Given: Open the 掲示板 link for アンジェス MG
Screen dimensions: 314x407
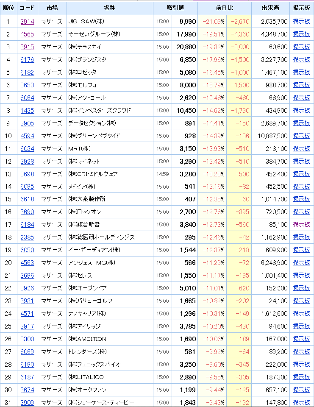Looking at the screenshot, I should pos(302,263).
